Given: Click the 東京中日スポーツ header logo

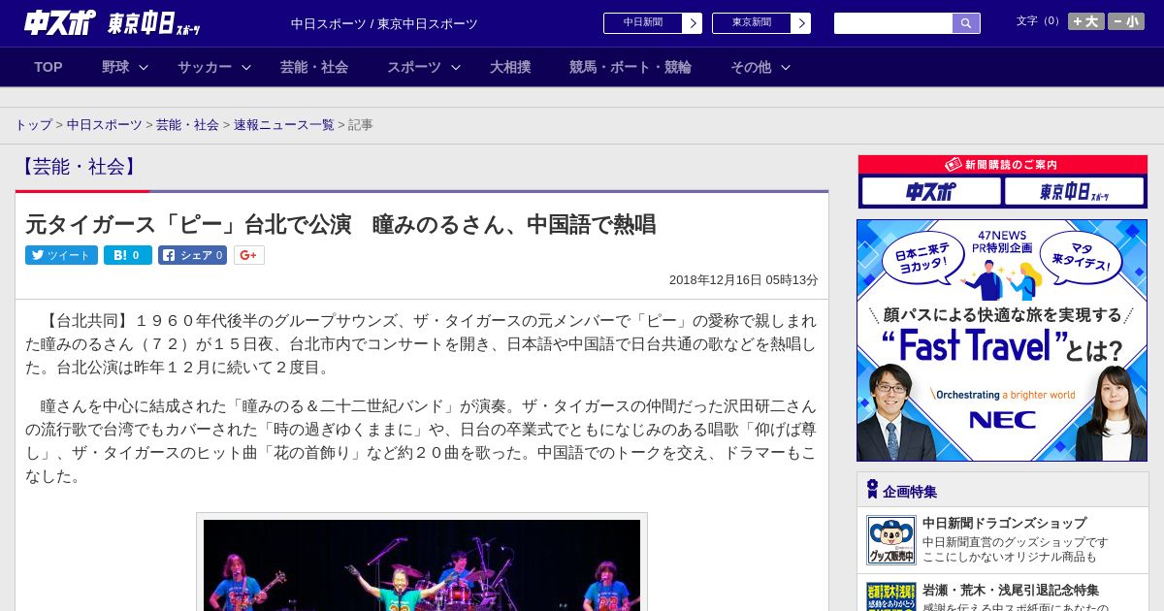Looking at the screenshot, I should tap(154, 23).
